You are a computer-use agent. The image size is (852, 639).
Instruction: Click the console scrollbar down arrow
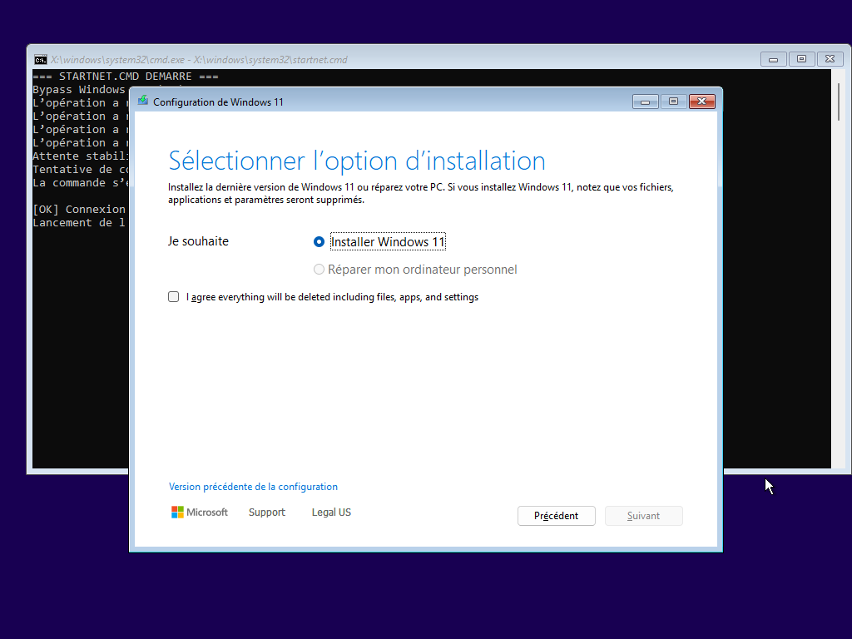pyautogui.click(x=839, y=463)
